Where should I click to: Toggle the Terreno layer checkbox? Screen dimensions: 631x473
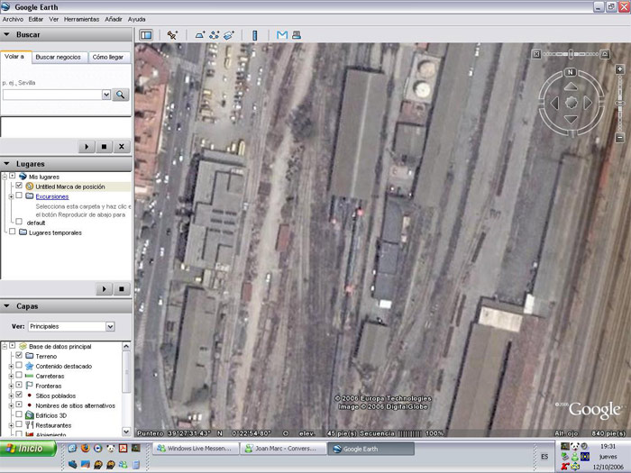[x=19, y=356]
